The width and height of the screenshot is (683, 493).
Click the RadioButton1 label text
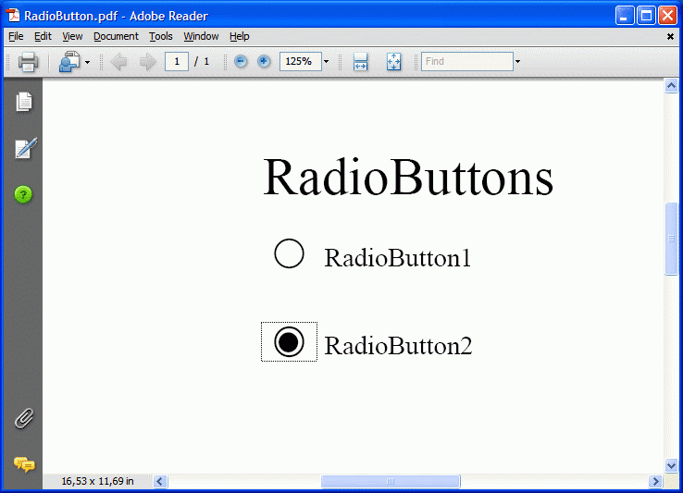397,258
